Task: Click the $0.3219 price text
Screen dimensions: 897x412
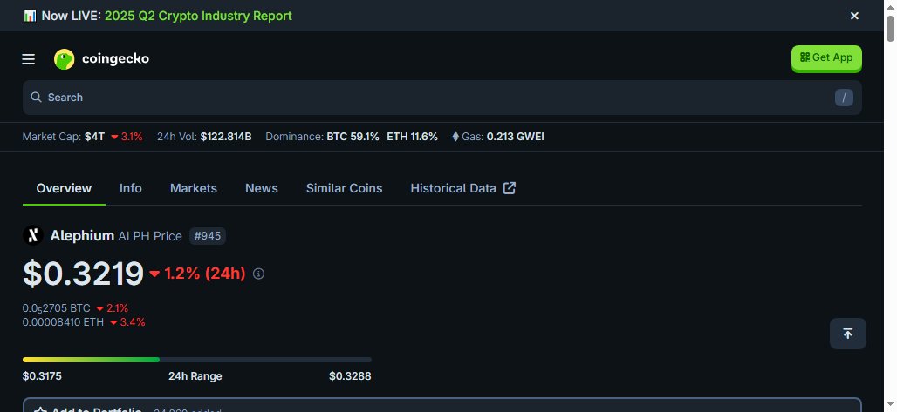Action: (83, 274)
